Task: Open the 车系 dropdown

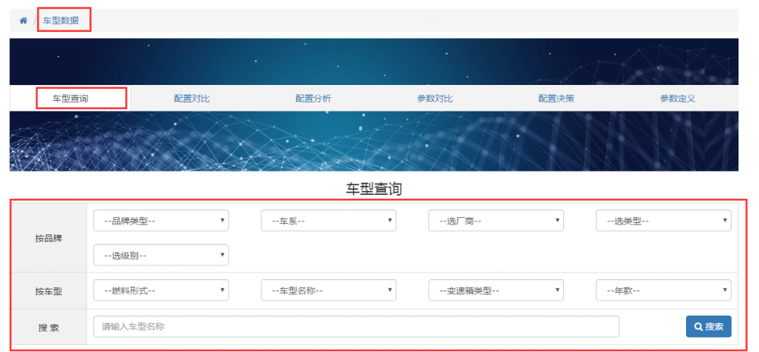Action: pyautogui.click(x=328, y=221)
